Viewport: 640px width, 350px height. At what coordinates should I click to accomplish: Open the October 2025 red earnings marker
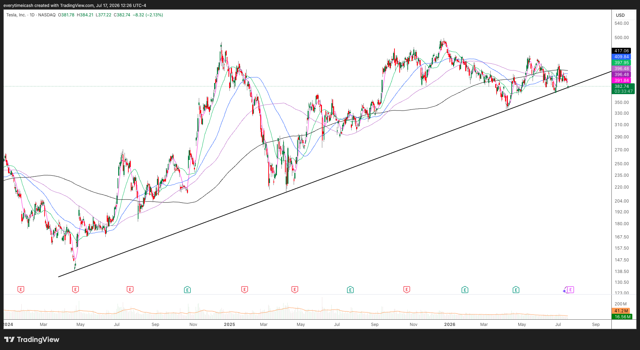point(406,289)
